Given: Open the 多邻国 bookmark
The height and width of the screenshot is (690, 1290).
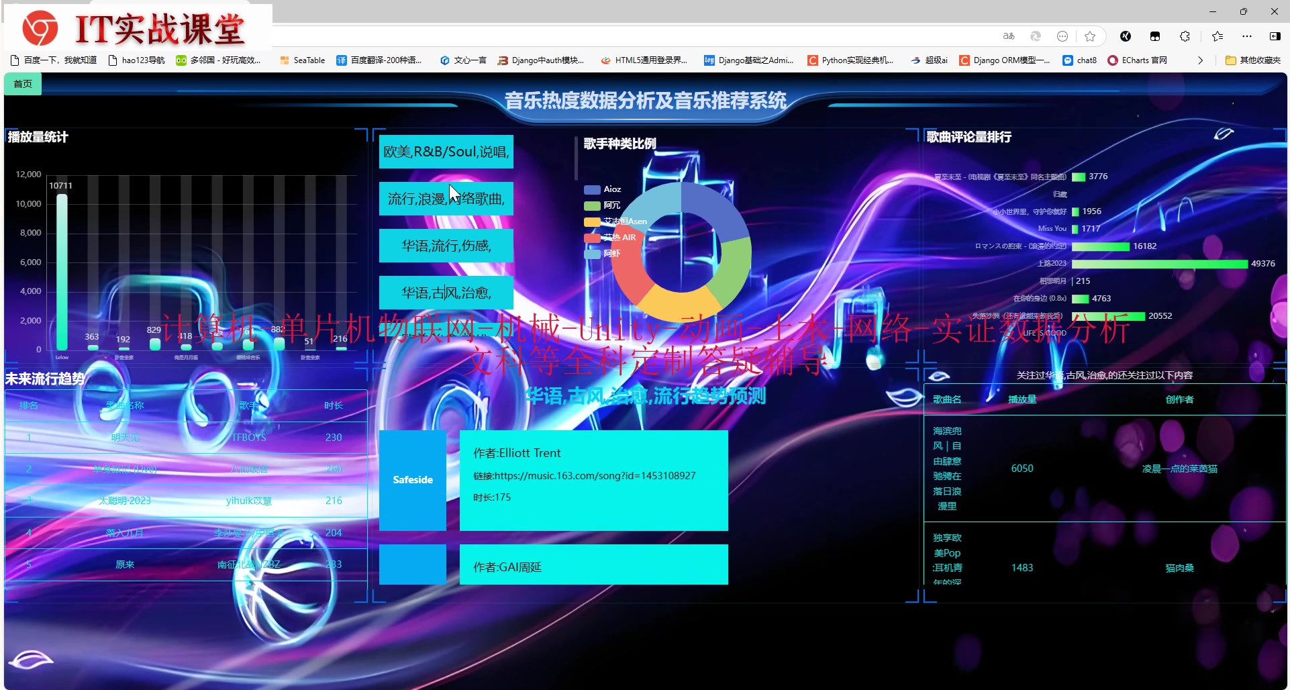Looking at the screenshot, I should pyautogui.click(x=218, y=60).
